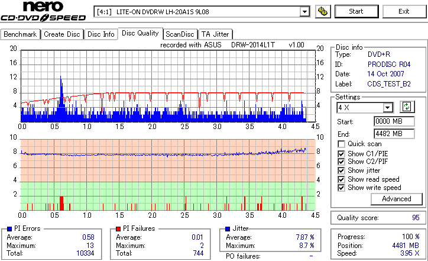Expand the 4 X speed dropdown
428x261 pixels.
387,108
